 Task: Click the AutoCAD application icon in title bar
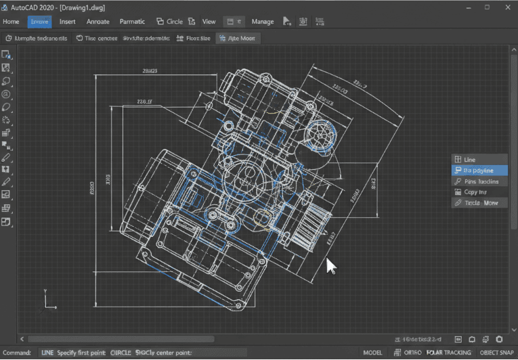click(5, 7)
